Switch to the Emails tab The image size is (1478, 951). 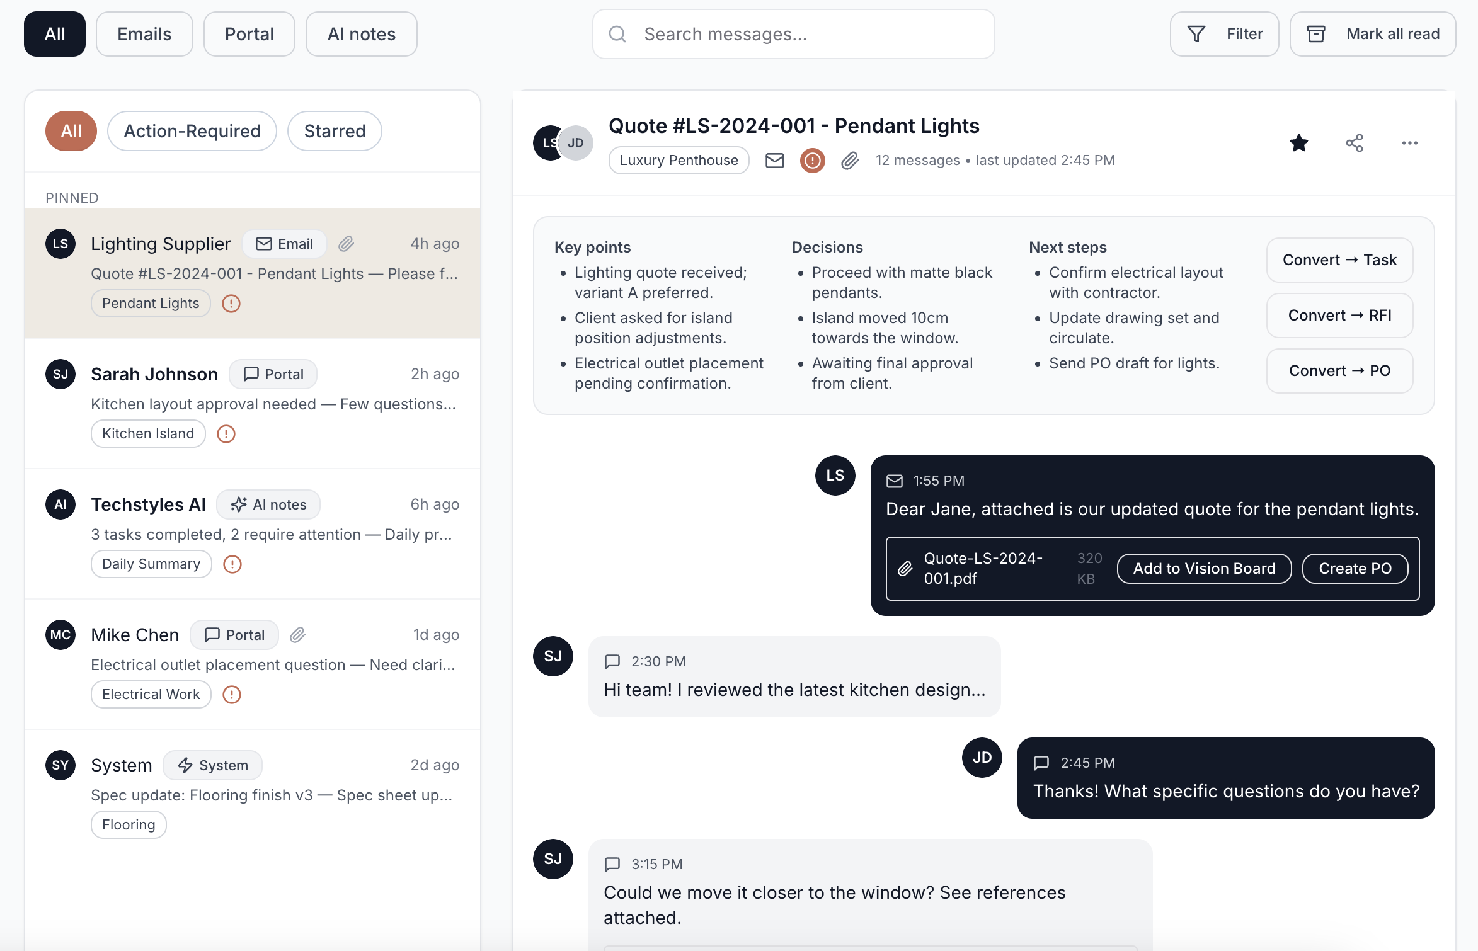[144, 33]
